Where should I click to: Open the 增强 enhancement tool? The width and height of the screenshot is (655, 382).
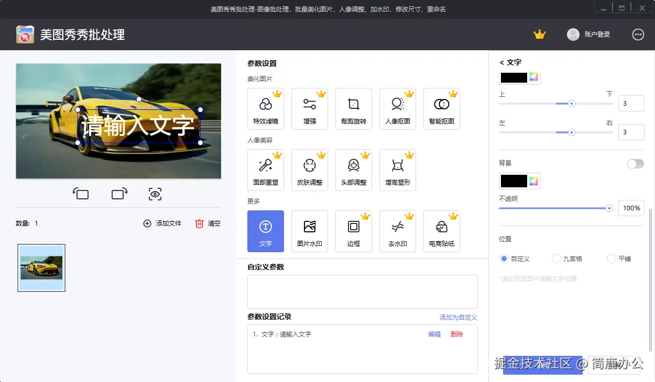coord(309,108)
